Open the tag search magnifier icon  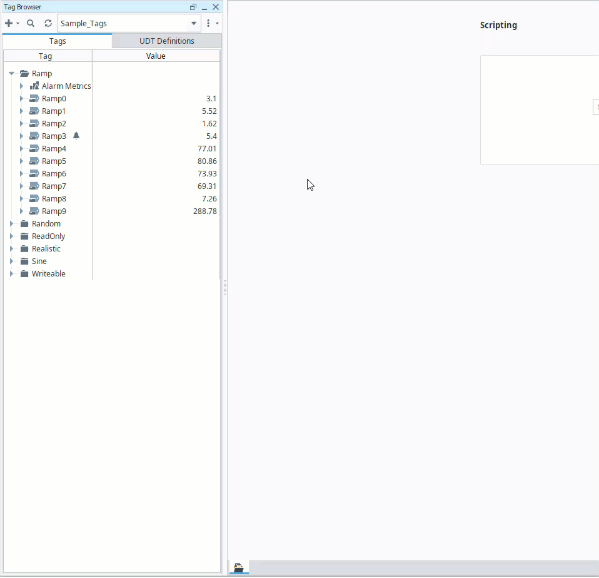tap(31, 23)
